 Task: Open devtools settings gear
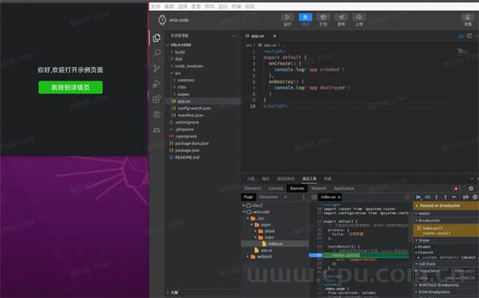pyautogui.click(x=471, y=189)
